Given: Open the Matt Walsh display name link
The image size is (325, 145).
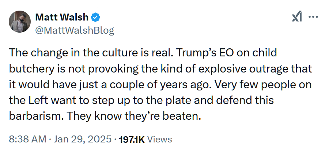Looking at the screenshot, I should tap(62, 17).
